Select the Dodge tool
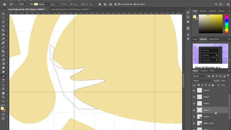Viewport: 231px width, 130px height. pos(3,72)
